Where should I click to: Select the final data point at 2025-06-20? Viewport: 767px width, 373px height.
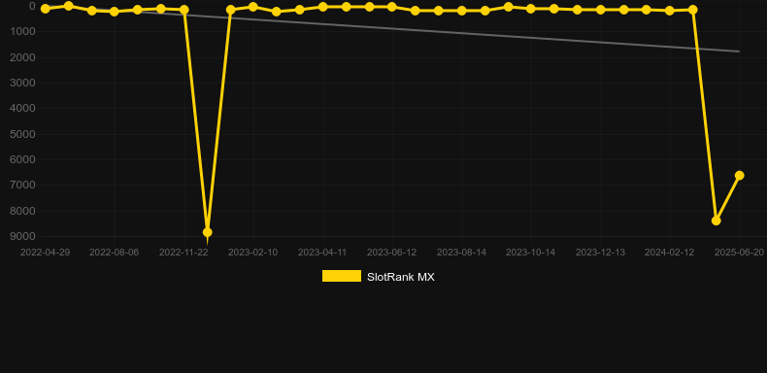(739, 175)
